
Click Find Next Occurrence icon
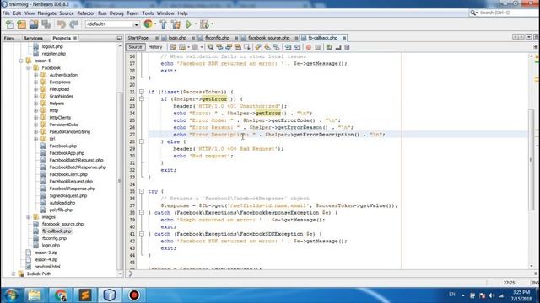[229, 47]
